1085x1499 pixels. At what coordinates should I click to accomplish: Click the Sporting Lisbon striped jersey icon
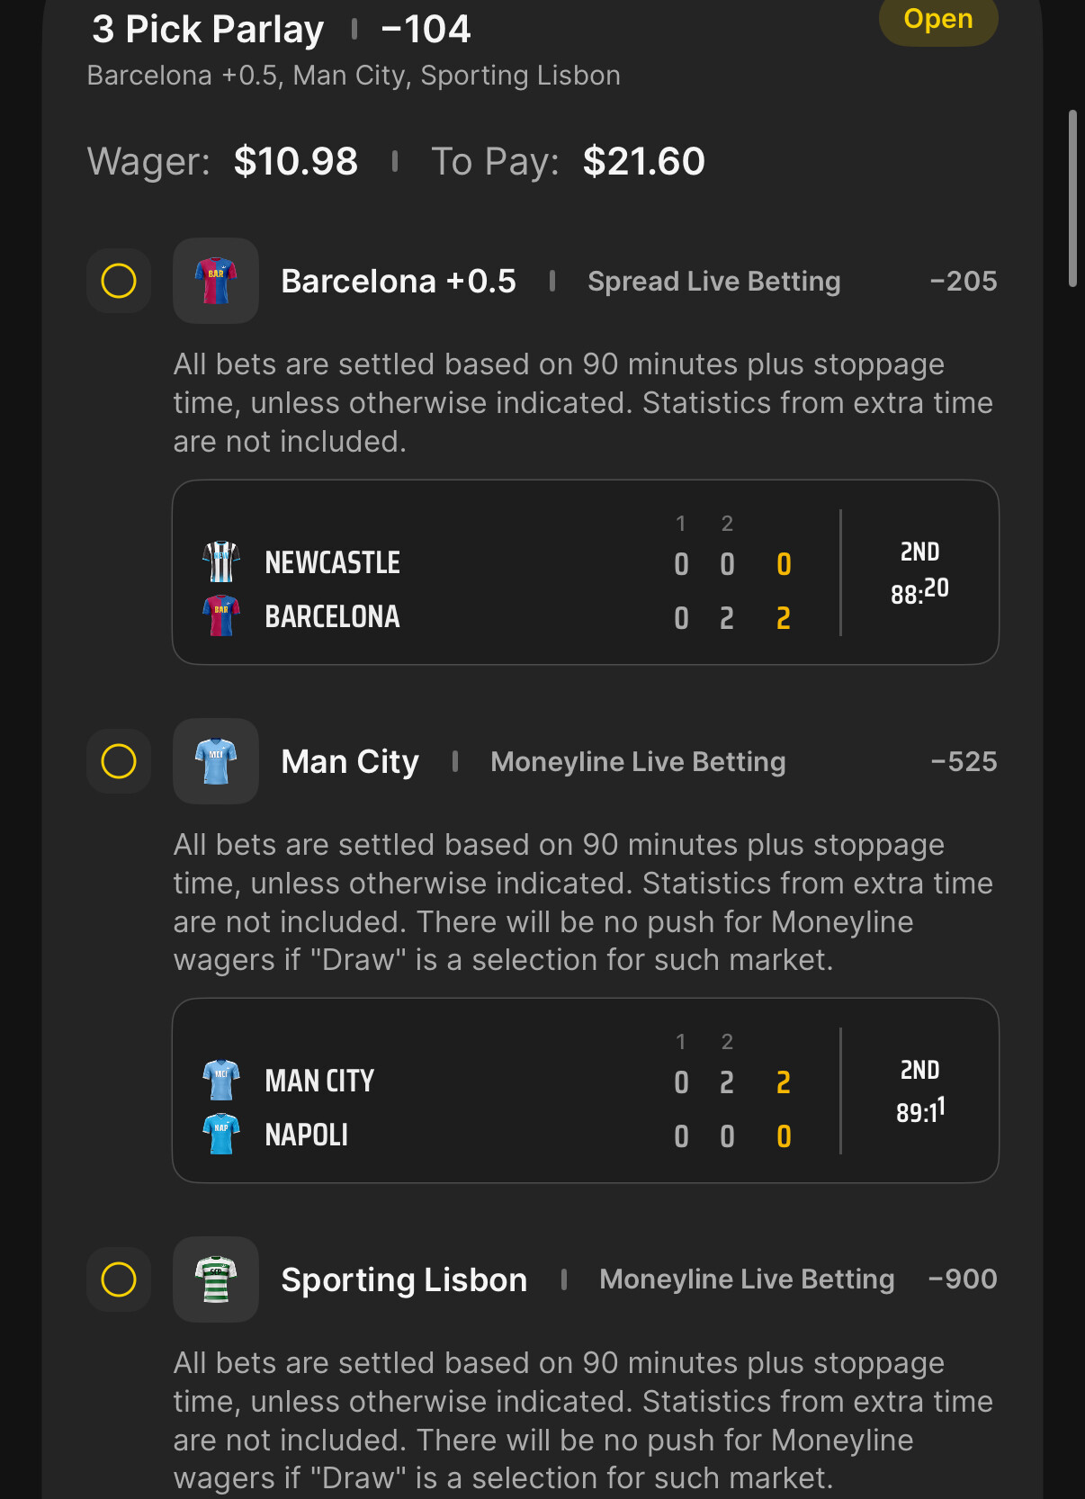216,1279
